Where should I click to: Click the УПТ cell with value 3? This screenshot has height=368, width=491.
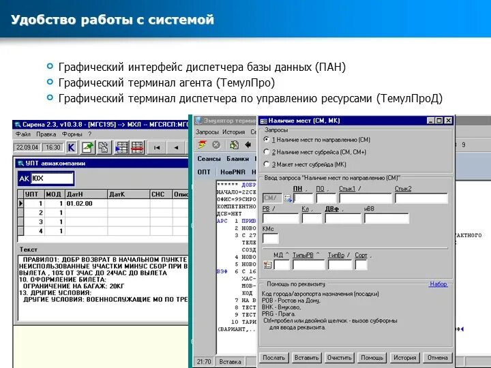point(34,222)
